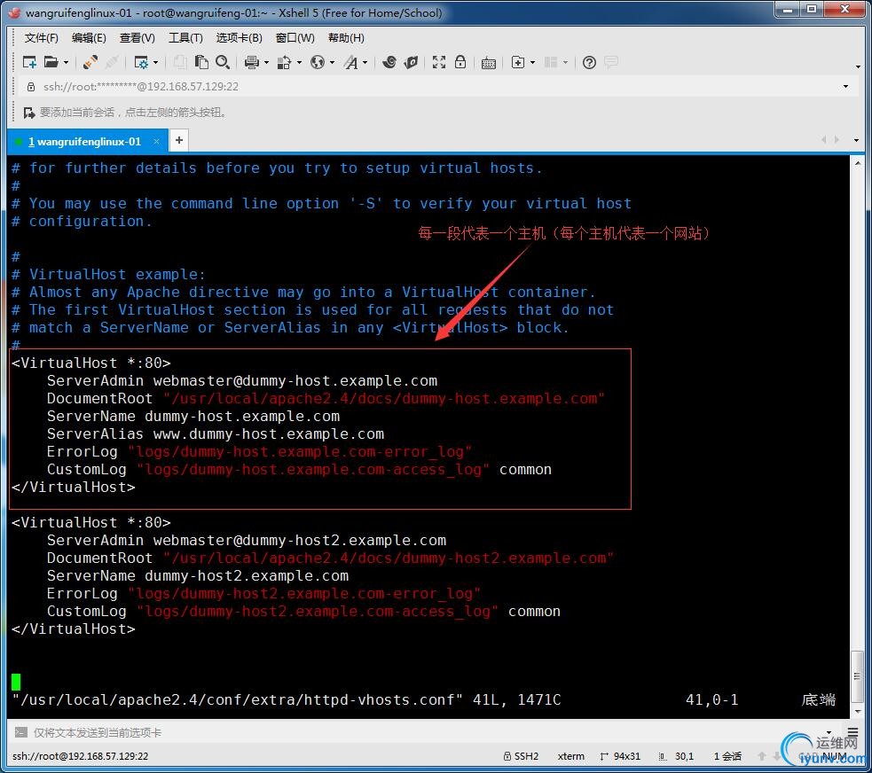
Task: Add a new tab with plus button
Action: point(179,141)
